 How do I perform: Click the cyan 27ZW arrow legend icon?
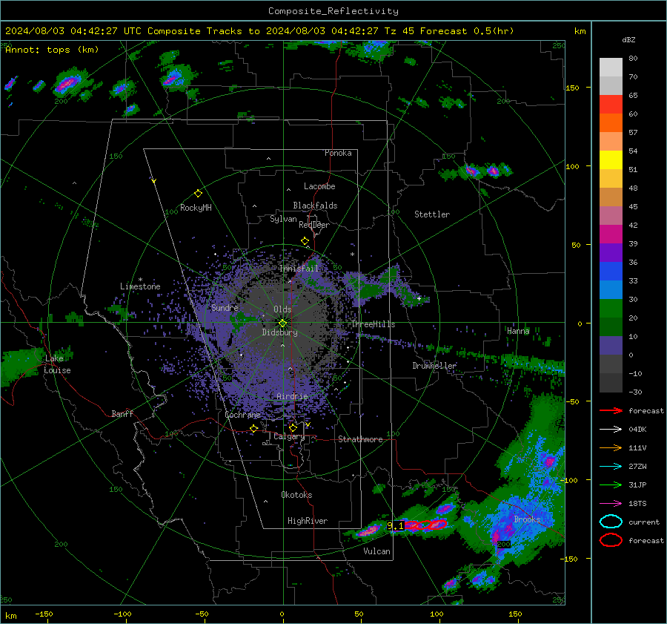click(x=611, y=467)
